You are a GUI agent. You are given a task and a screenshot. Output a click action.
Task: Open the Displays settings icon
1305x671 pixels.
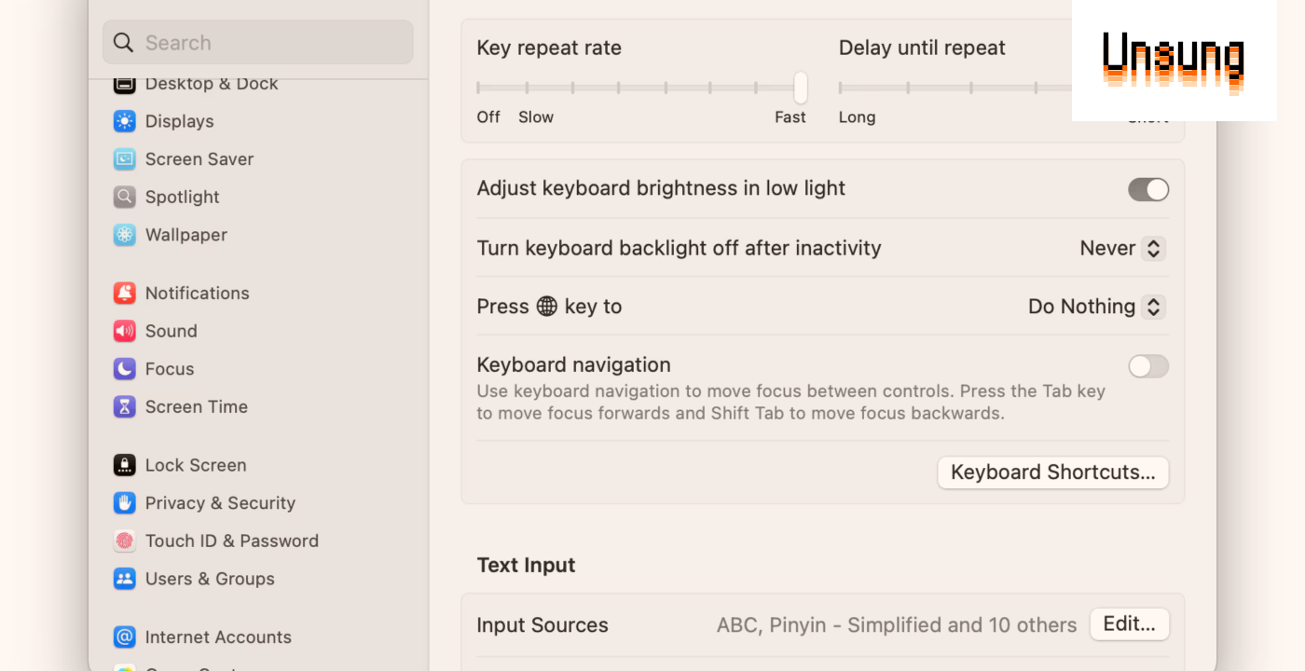[x=125, y=121]
